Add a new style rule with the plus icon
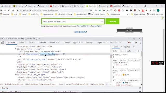 (134, 51)
